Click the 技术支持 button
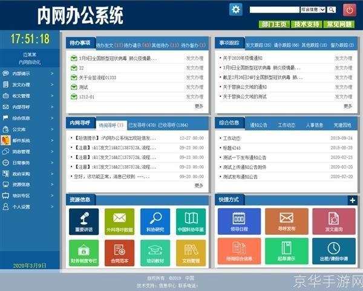363x291 pixels. (306, 24)
